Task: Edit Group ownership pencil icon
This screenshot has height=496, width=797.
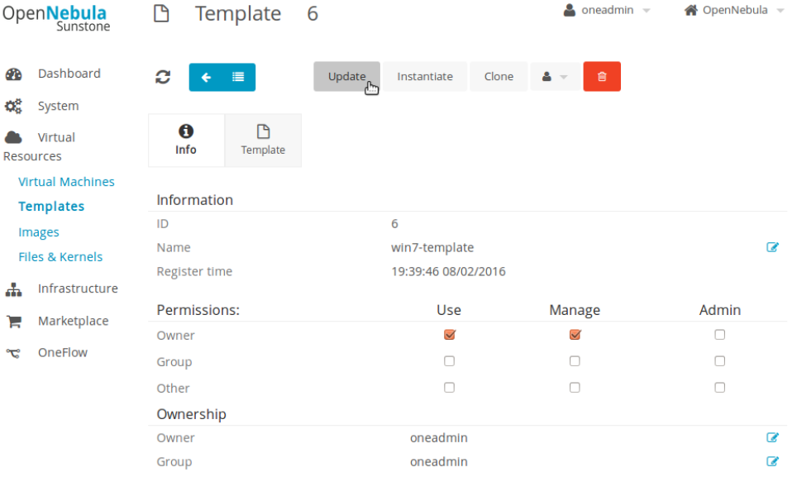Action: [772, 461]
